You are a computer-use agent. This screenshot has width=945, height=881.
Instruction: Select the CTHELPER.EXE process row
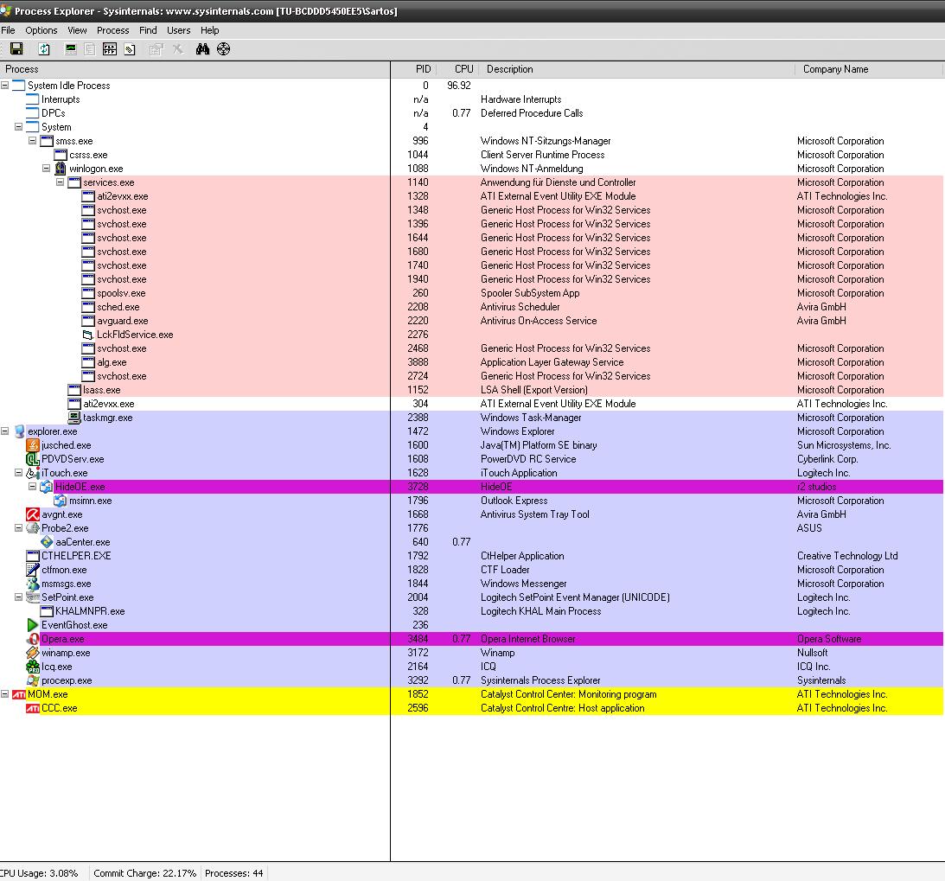[471, 556]
